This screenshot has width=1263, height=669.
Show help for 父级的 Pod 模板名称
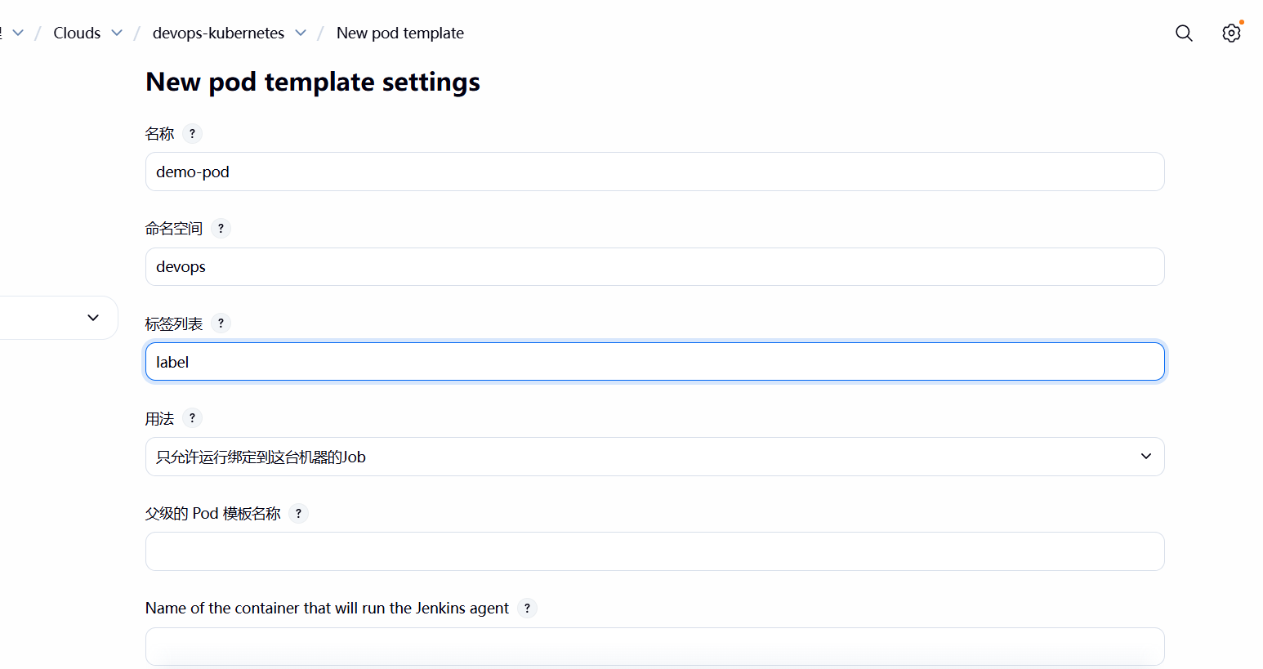298,514
